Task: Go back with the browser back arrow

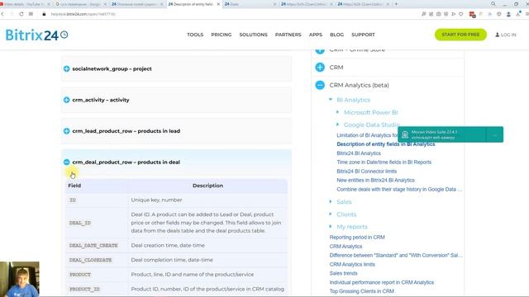Action: pyautogui.click(x=2, y=14)
